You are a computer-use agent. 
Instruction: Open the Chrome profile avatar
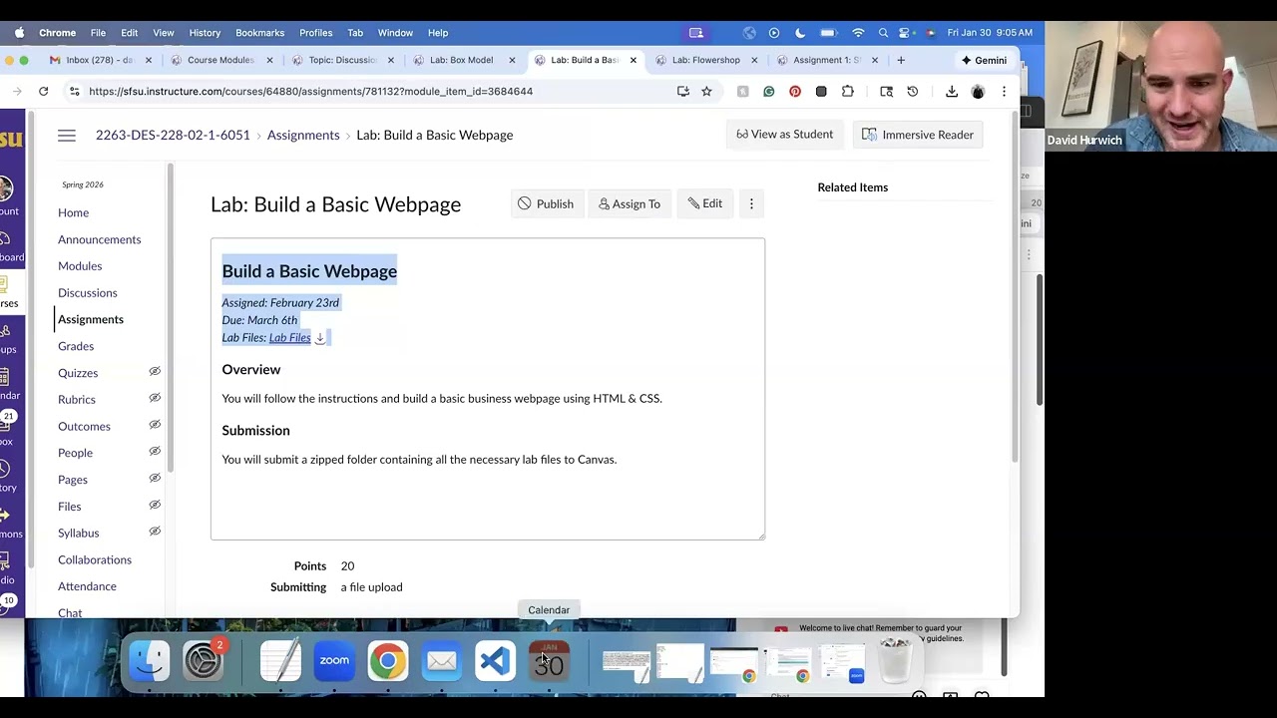pyautogui.click(x=978, y=91)
